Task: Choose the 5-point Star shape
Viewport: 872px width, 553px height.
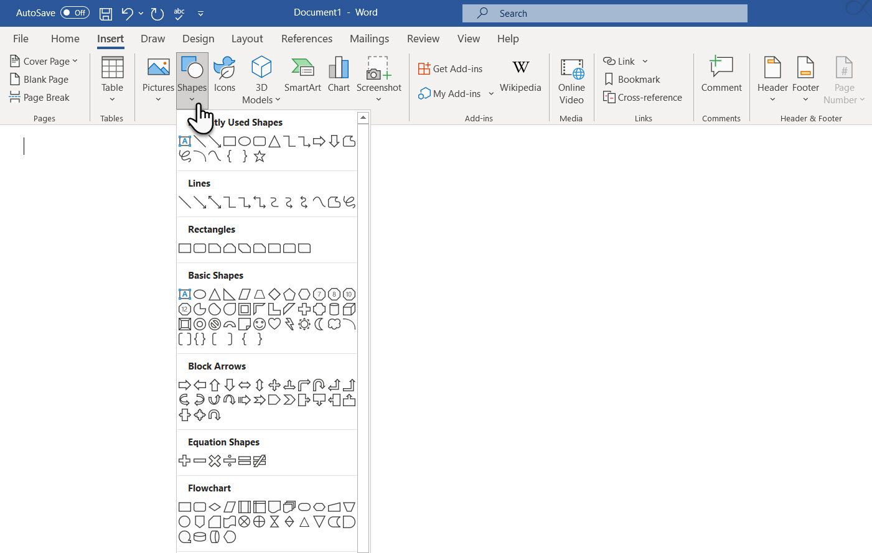Action: [x=259, y=156]
